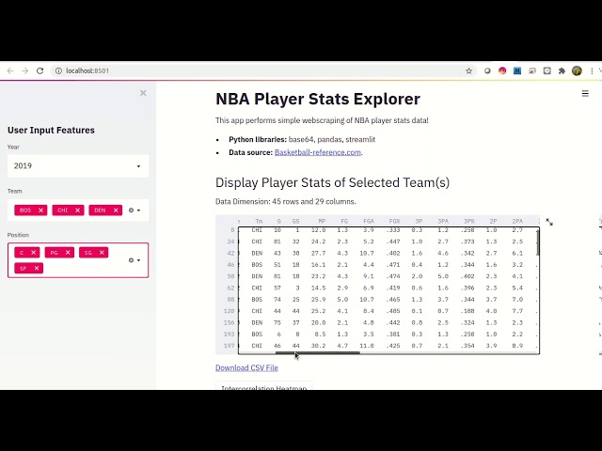Click the Tm column header
This screenshot has width=602, height=451.
click(x=259, y=222)
